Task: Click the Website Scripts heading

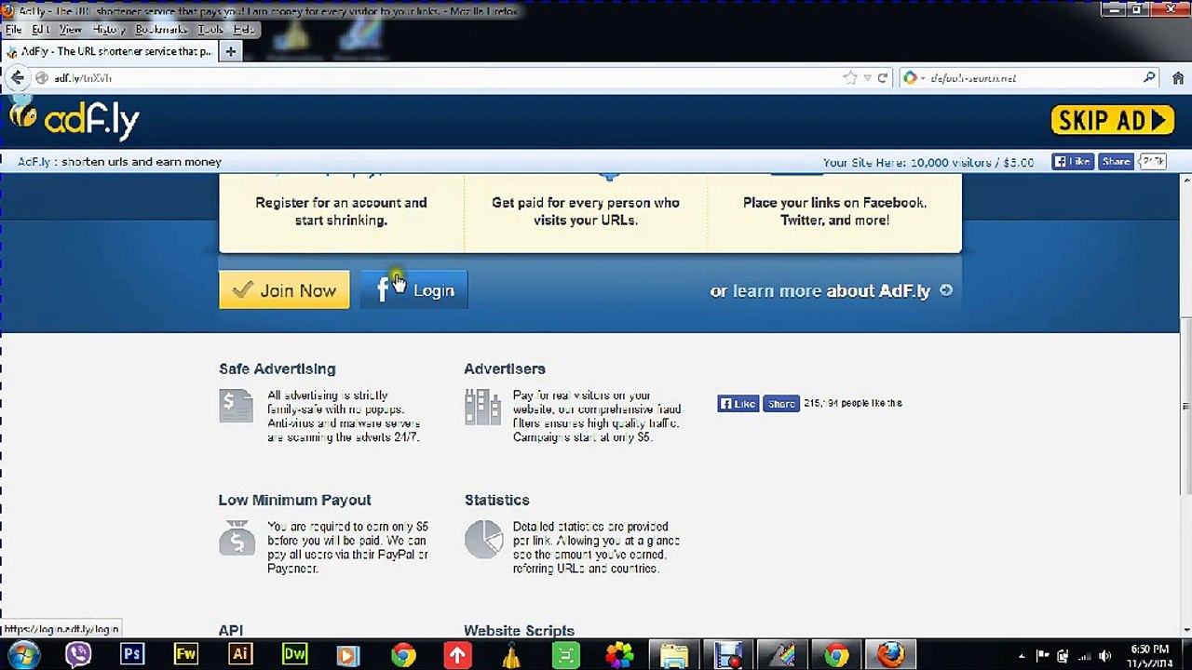Action: 520,631
